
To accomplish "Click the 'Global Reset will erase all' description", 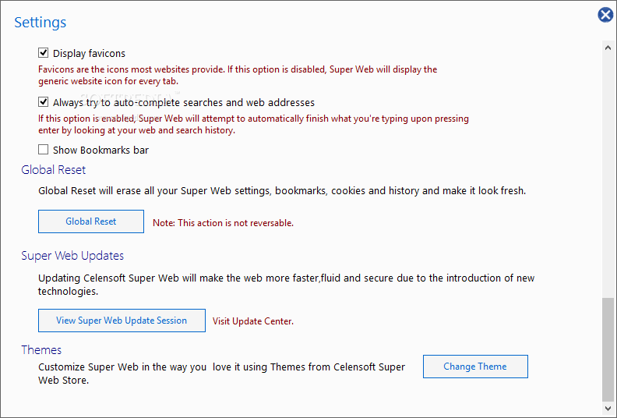I will pyautogui.click(x=282, y=191).
